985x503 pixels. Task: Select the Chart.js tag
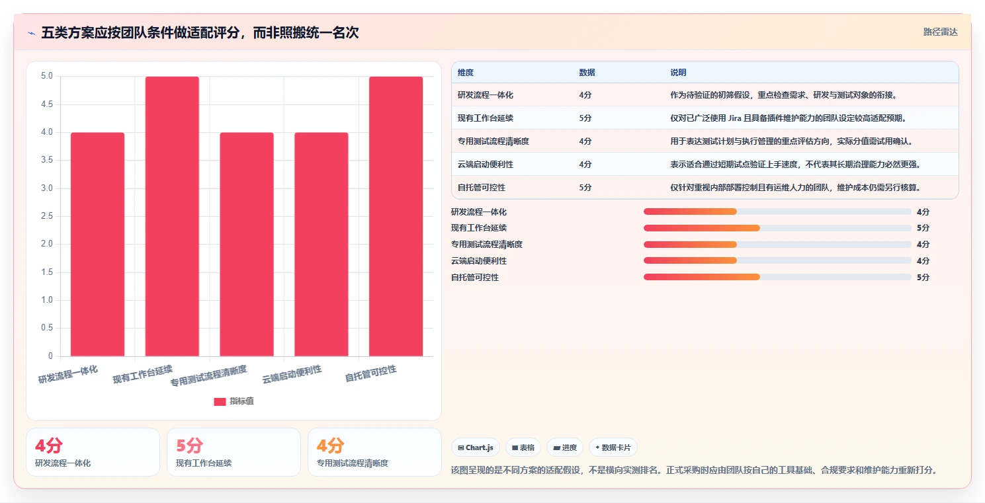[x=475, y=447]
